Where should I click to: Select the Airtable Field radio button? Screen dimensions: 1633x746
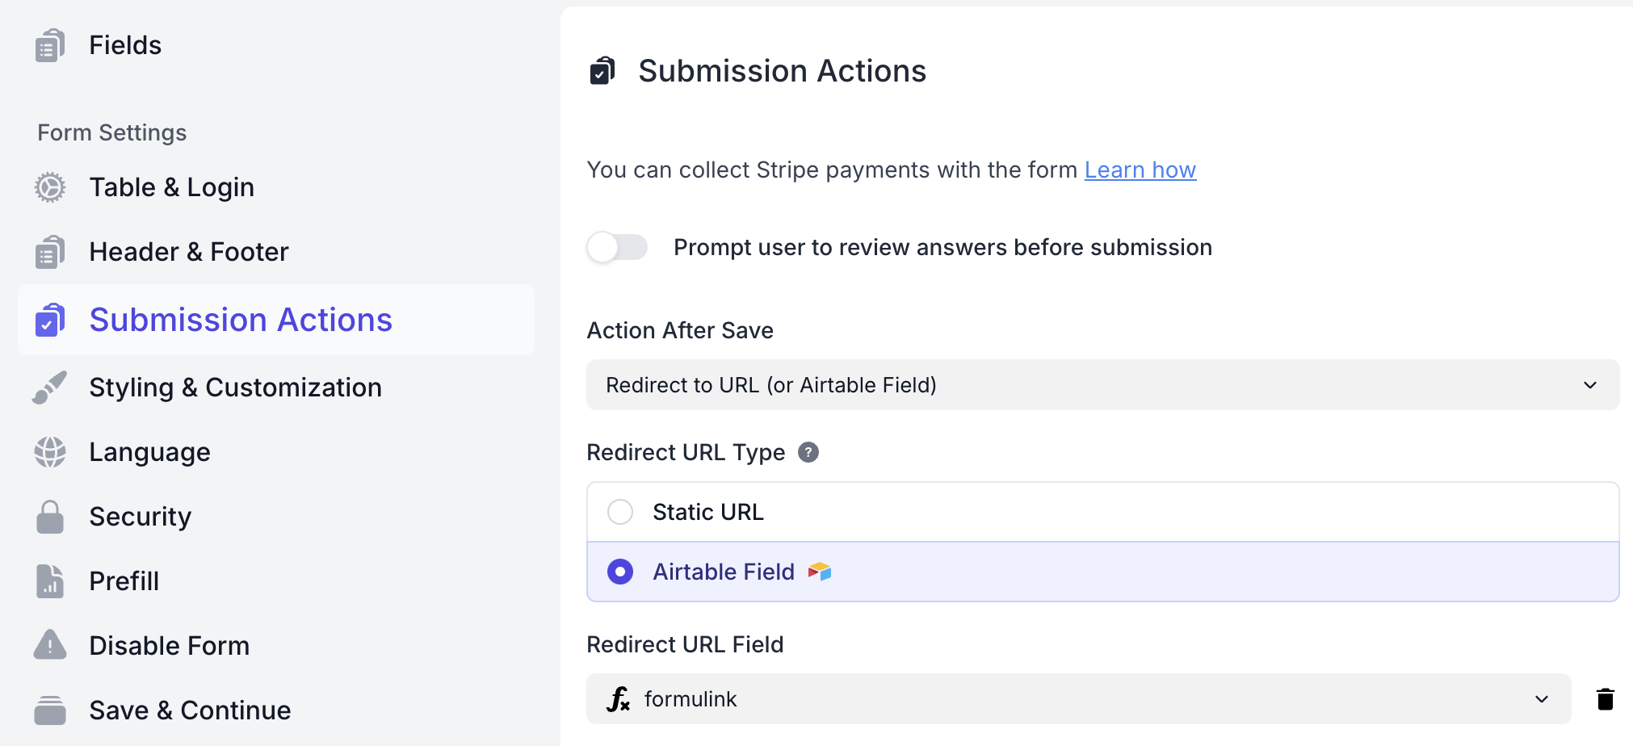[620, 572]
